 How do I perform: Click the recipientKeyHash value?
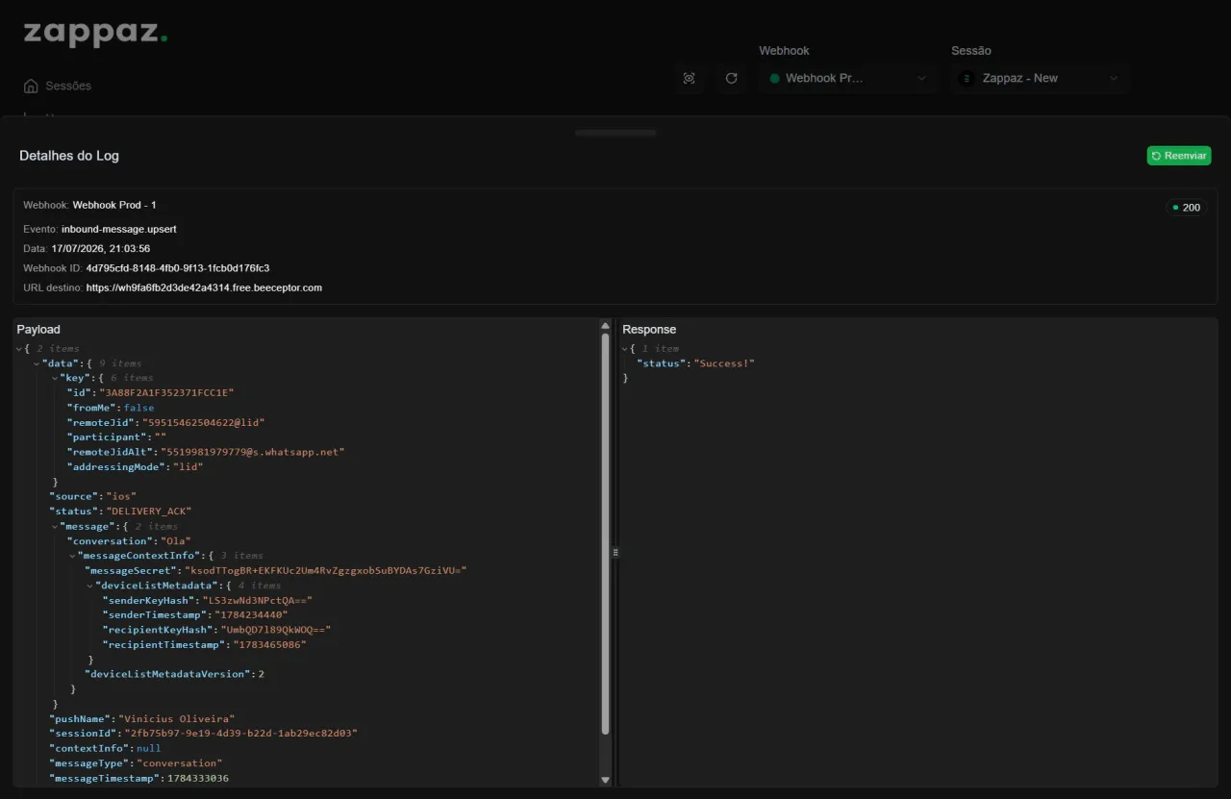tap(276, 630)
